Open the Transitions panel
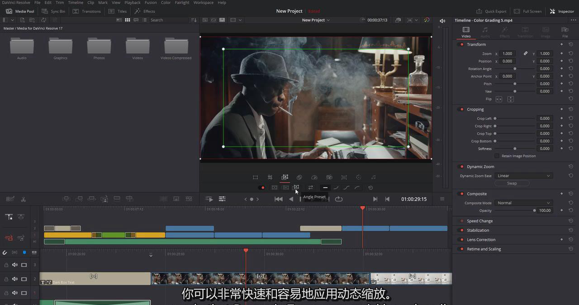579x305 pixels. [x=86, y=11]
